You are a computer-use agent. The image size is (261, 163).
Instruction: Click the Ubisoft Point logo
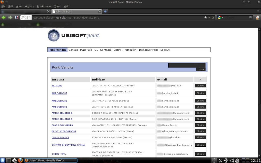point(73,35)
